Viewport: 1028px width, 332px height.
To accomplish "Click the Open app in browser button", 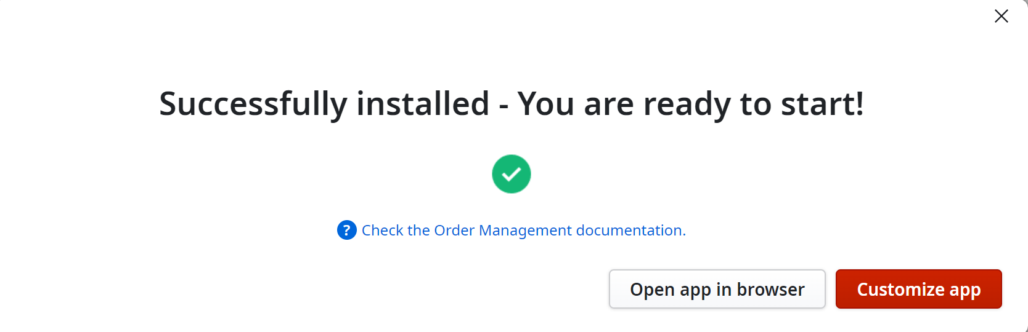I will pos(717,289).
